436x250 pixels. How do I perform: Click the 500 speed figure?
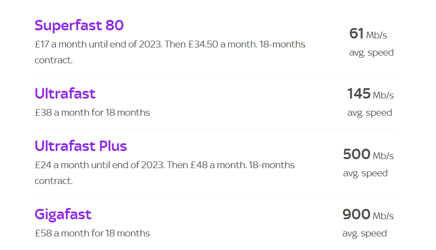[x=356, y=155]
